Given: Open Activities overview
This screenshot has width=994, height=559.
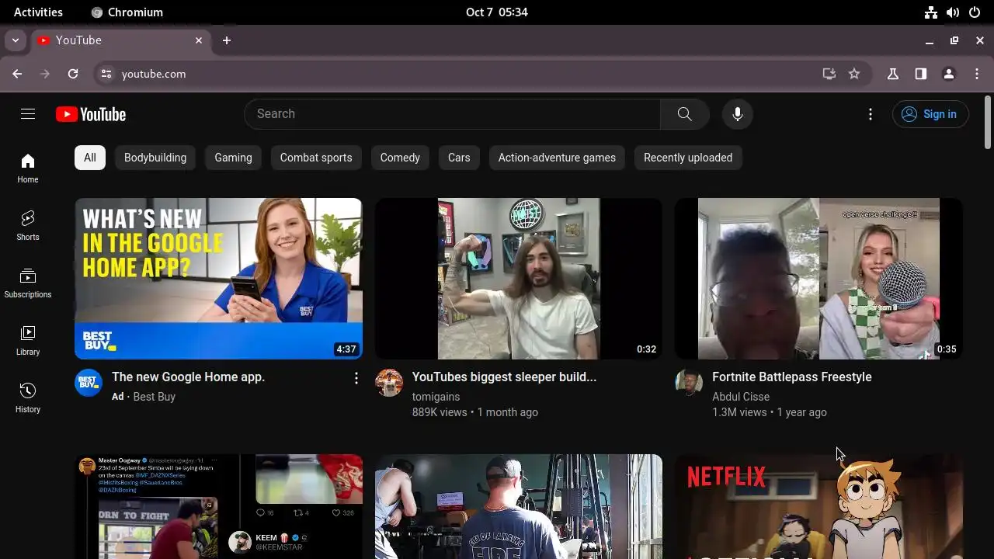Looking at the screenshot, I should click(x=38, y=12).
